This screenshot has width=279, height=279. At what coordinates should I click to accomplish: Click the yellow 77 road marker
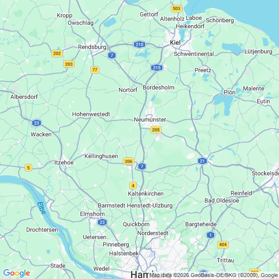pyautogui.click(x=95, y=70)
